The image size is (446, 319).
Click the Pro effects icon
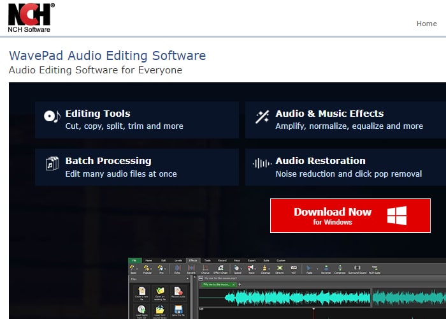161,268
